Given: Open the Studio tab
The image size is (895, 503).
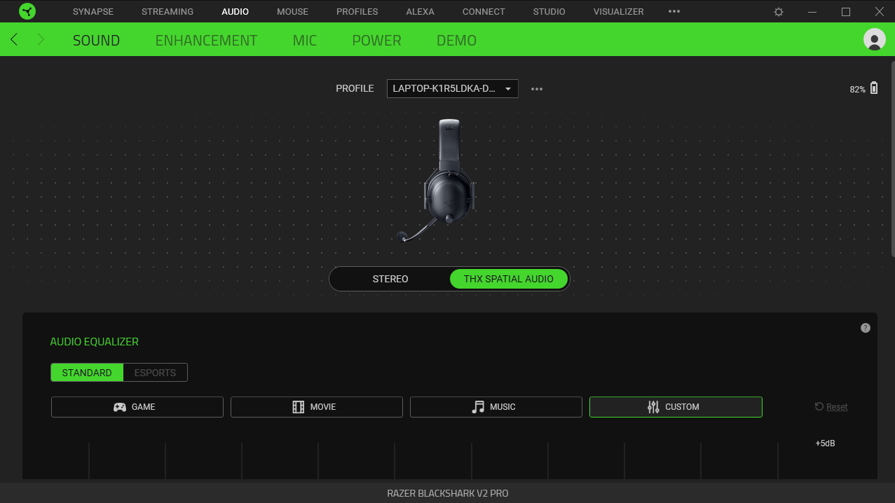Looking at the screenshot, I should click(549, 12).
